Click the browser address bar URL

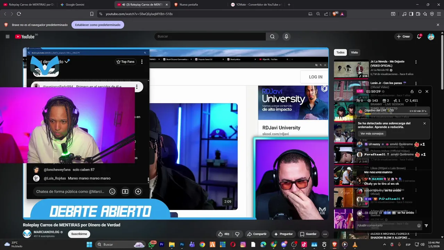(x=139, y=14)
